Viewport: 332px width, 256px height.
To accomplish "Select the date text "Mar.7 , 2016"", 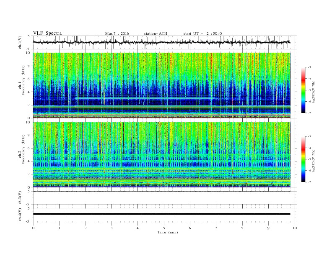I will pos(117,33).
